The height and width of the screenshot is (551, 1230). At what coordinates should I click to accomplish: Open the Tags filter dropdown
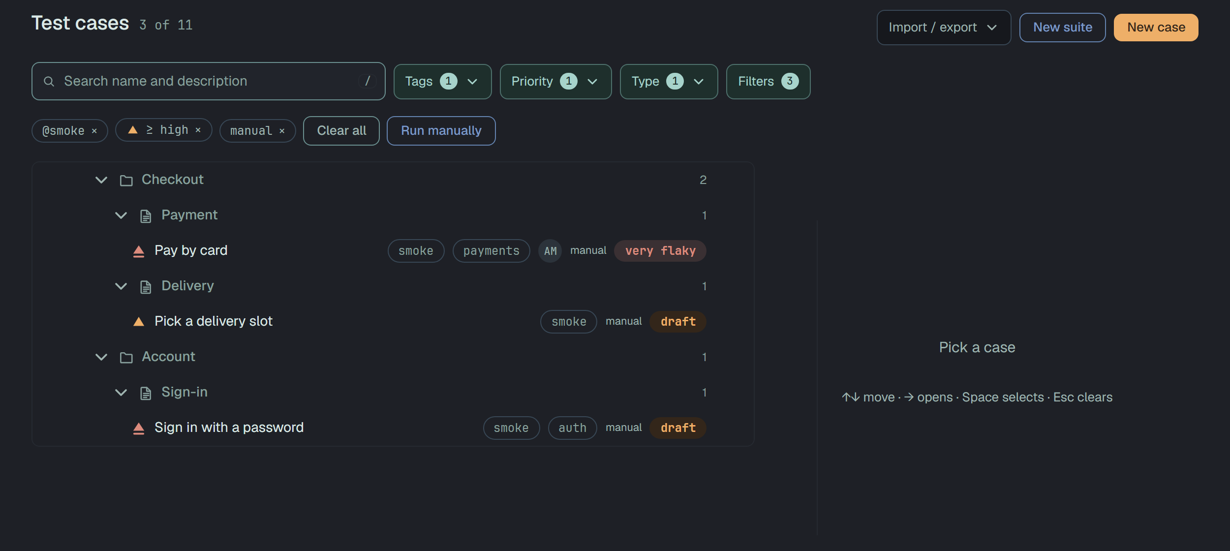(442, 82)
